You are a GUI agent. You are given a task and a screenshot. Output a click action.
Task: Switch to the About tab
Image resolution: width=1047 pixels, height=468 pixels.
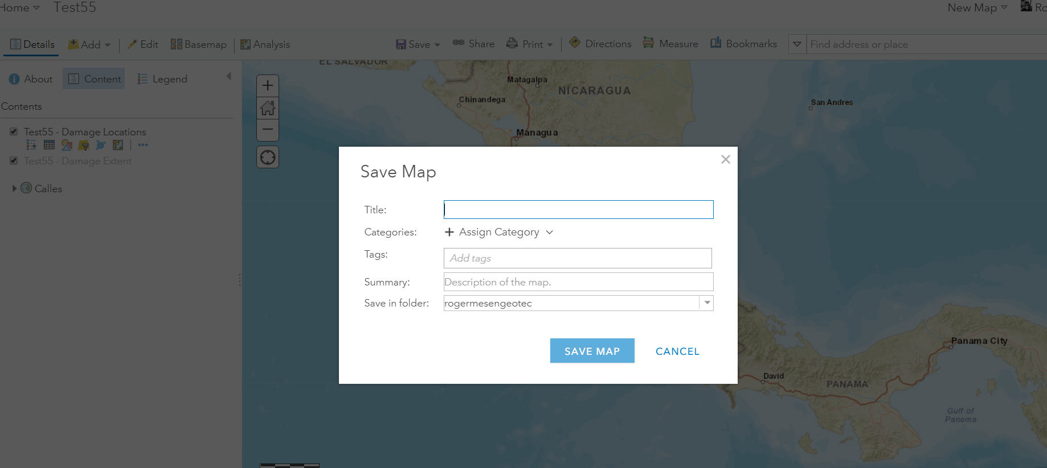point(31,79)
